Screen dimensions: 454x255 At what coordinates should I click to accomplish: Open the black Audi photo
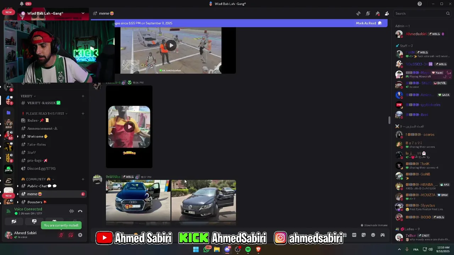click(138, 200)
